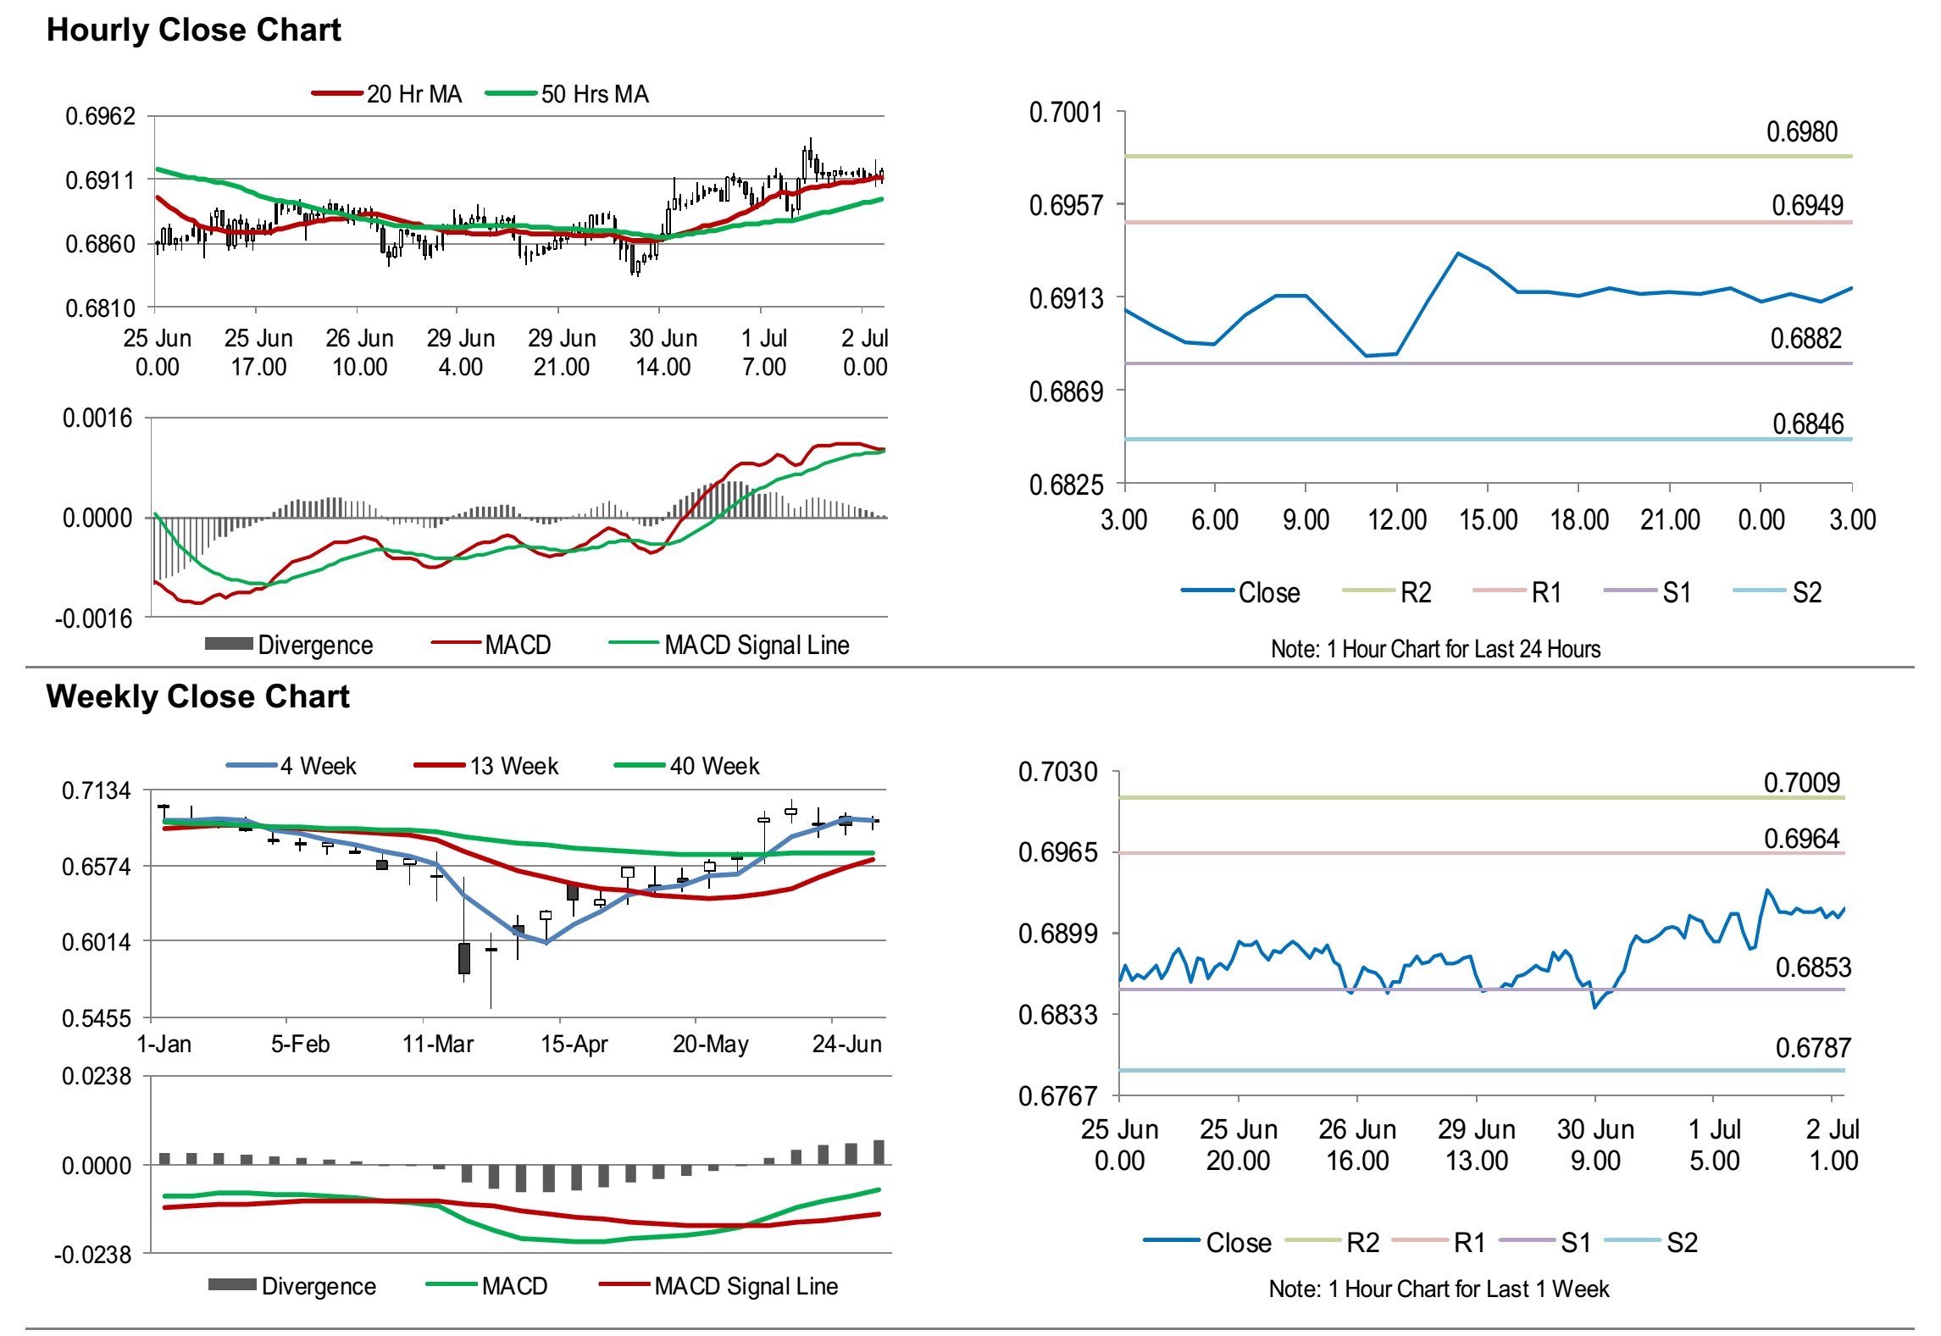Click the 4 Week legend label
This screenshot has width=1941, height=1336.
(318, 766)
